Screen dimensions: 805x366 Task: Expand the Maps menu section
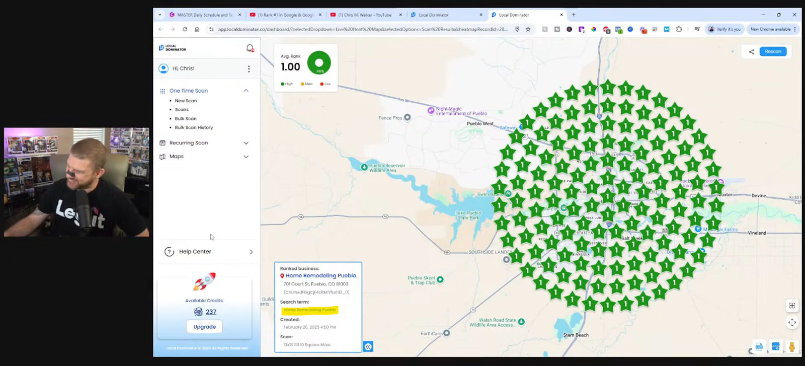[x=246, y=157]
